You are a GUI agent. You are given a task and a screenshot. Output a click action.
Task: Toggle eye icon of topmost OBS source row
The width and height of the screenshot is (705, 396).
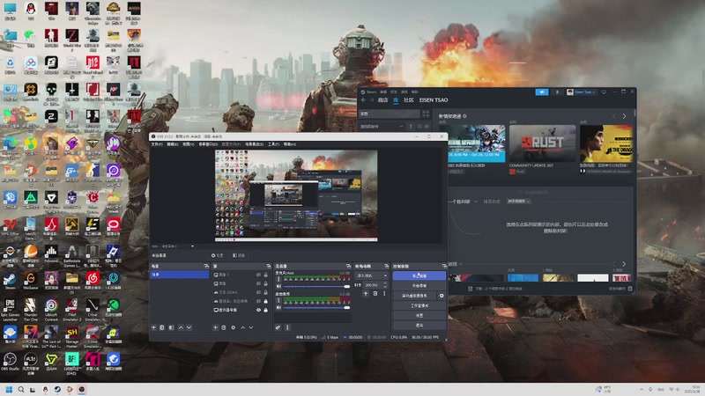click(258, 275)
